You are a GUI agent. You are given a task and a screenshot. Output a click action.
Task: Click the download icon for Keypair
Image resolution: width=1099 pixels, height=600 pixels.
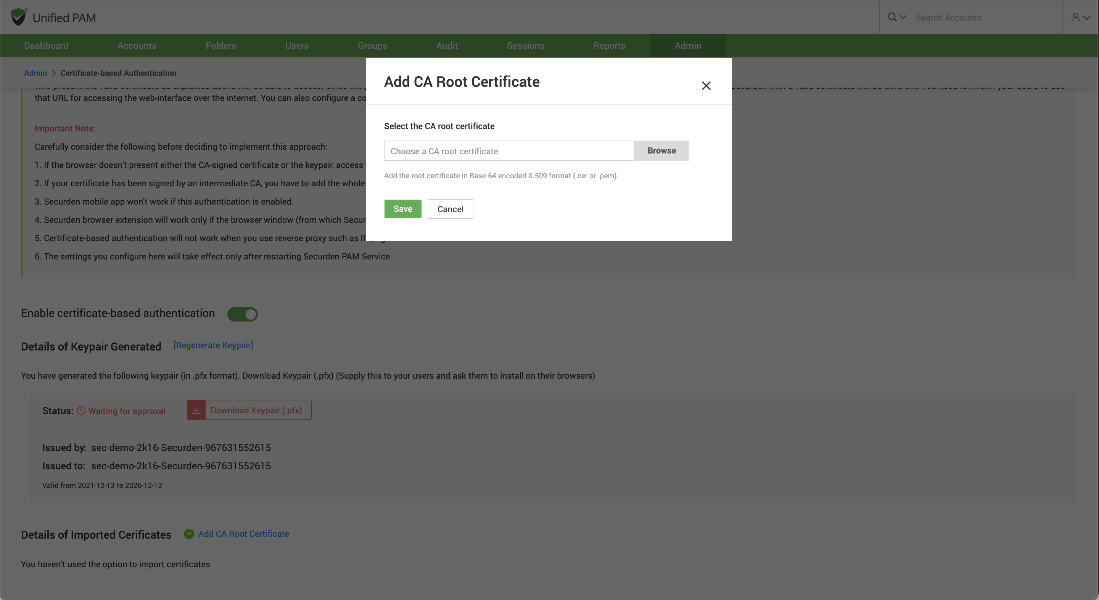pyautogui.click(x=196, y=410)
